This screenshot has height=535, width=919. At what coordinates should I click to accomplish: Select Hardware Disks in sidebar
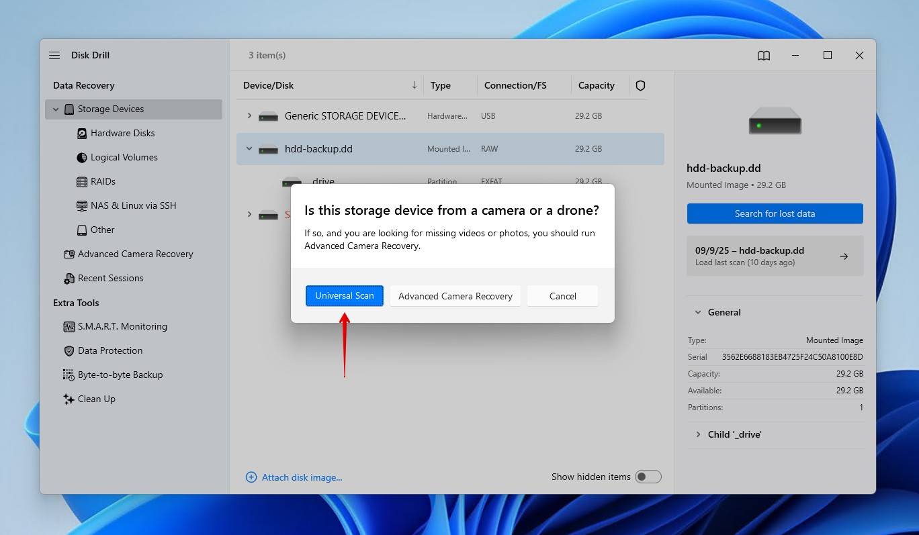122,134
